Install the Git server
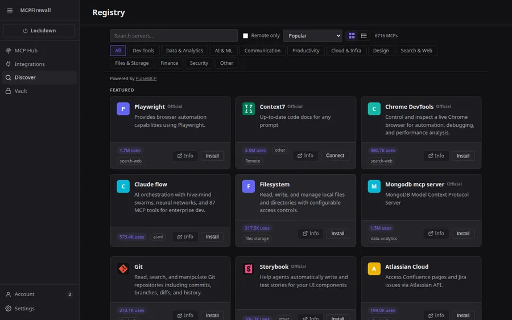The width and height of the screenshot is (512, 320). click(212, 315)
